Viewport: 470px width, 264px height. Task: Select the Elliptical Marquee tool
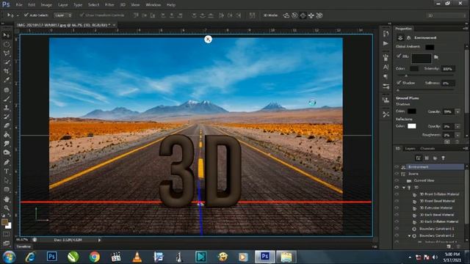7,44
